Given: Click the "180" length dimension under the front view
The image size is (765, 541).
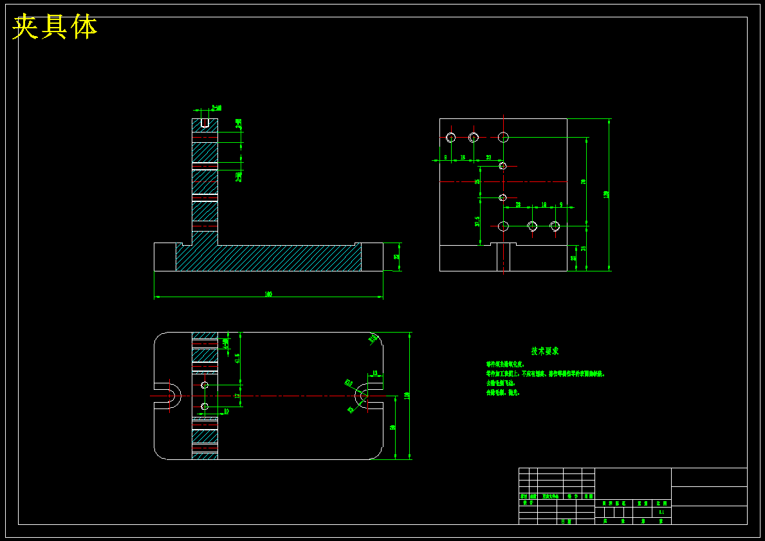Looking at the screenshot, I should [268, 294].
